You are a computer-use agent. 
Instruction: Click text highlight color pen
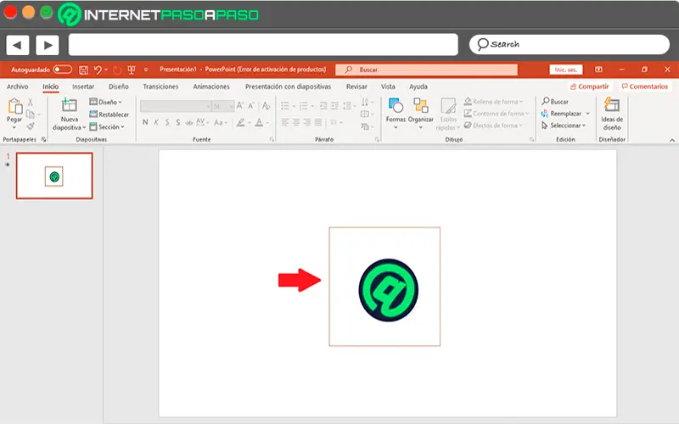point(241,122)
